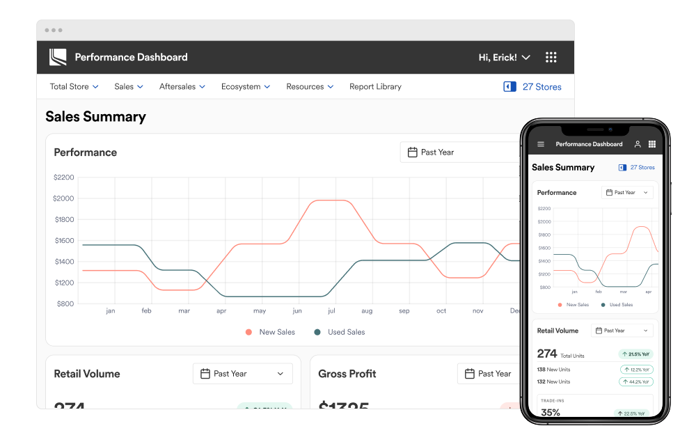Open Retail Volume Past Year dropdown on desktop
The height and width of the screenshot is (442, 696).
242,374
